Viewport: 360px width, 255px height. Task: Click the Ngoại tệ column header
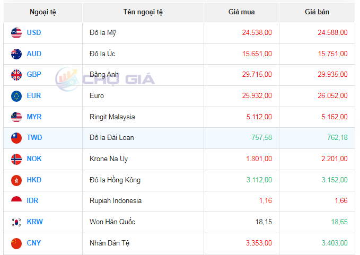[x=42, y=12]
